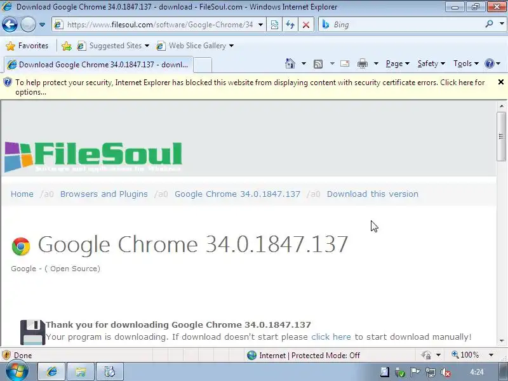Click the status bar privacy lock icon
The height and width of the screenshot is (381, 508).
pos(426,355)
